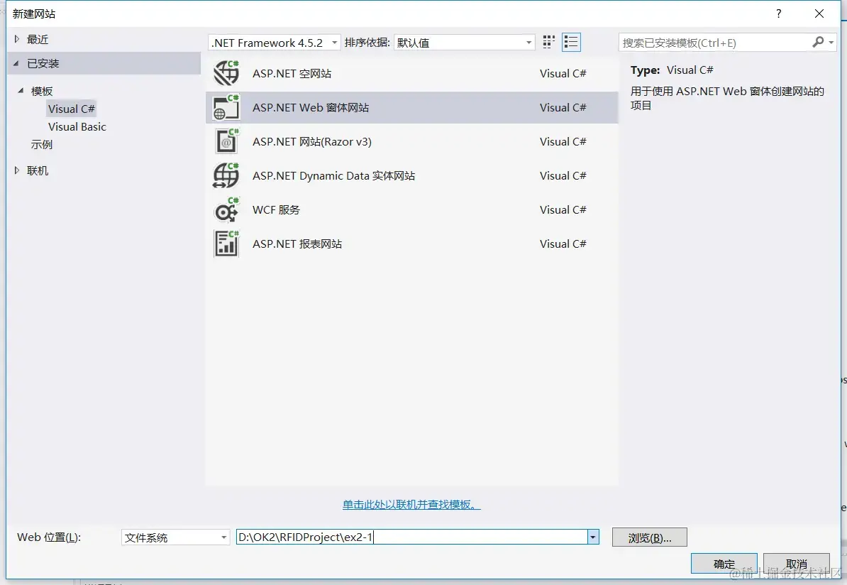Click Visual C# label in WCF 服务 row

click(563, 209)
